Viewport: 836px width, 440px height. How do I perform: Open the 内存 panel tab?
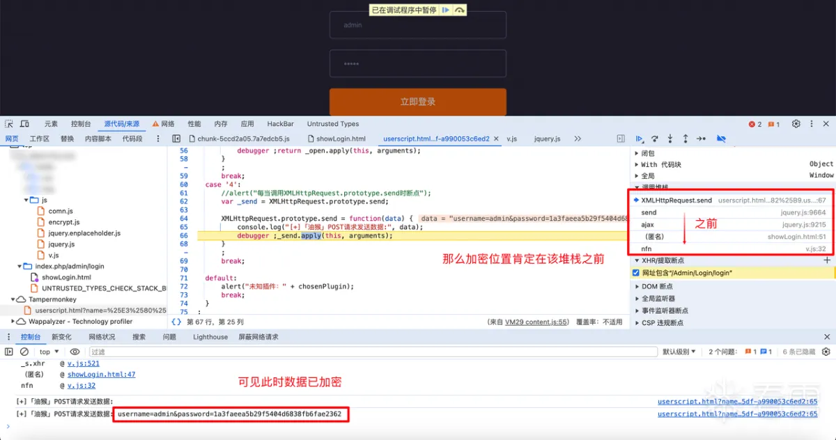(221, 124)
